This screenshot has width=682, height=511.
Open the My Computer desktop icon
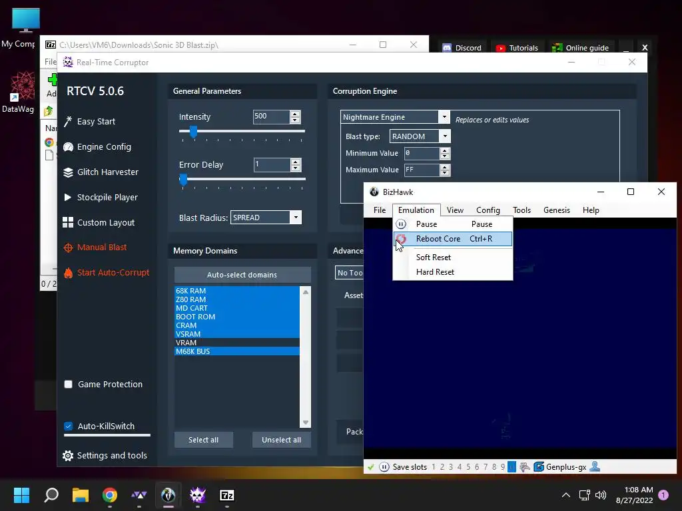coord(26,20)
